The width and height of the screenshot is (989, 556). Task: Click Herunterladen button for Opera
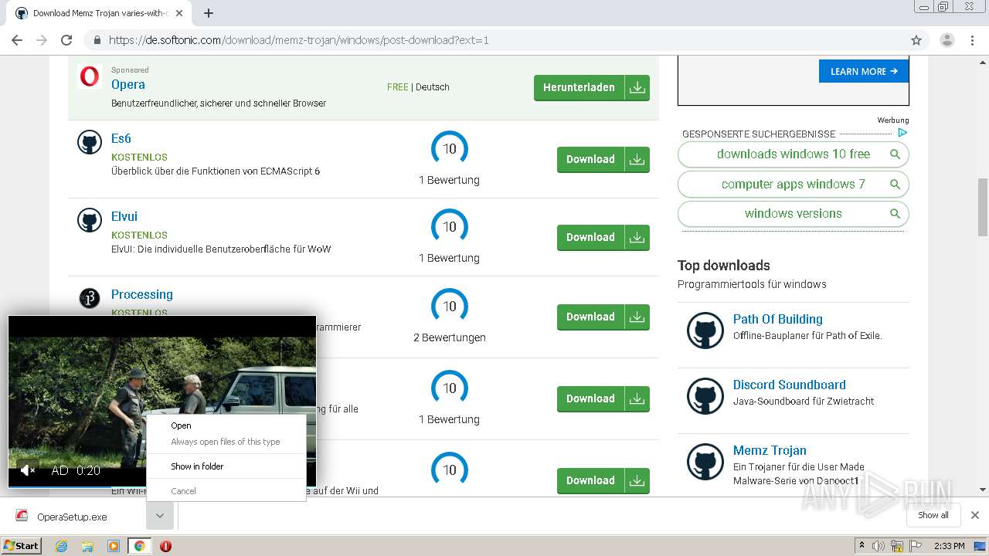(x=591, y=87)
